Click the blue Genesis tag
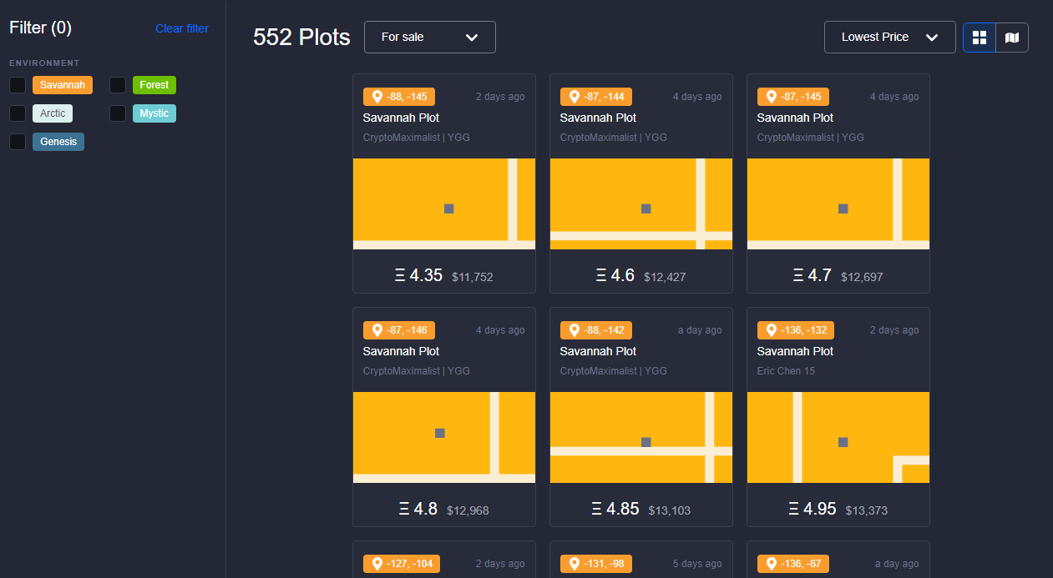The height and width of the screenshot is (578, 1053). point(58,142)
